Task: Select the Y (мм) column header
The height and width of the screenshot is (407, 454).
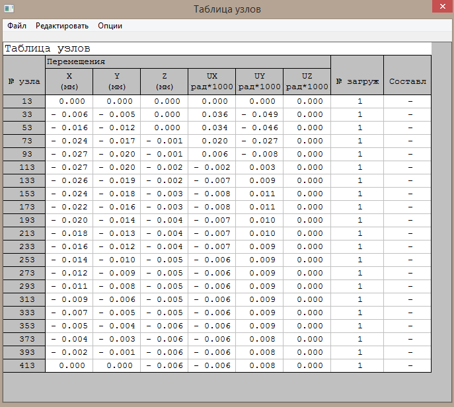Action: (x=117, y=82)
